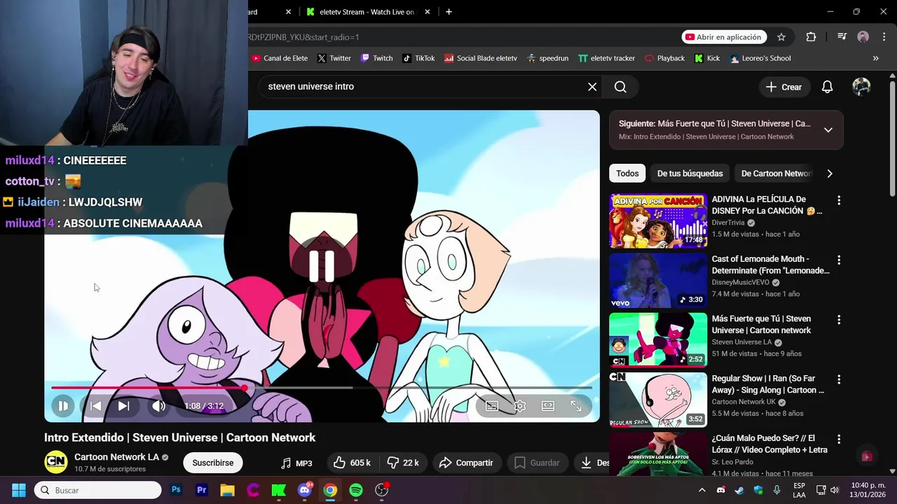Enter fullscreen mode

click(576, 406)
